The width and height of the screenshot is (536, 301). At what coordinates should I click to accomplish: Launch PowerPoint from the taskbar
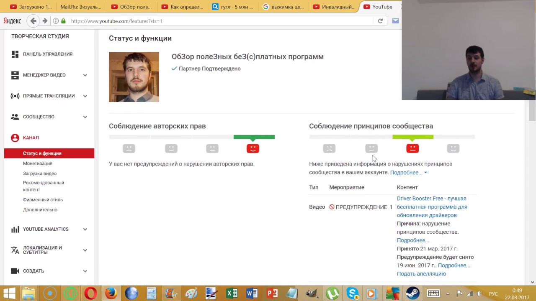(272, 293)
